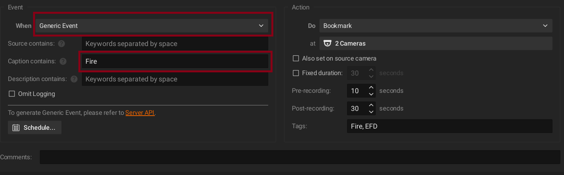
Task: Decrease Post-recording seconds with down arrow
Action: click(x=371, y=112)
